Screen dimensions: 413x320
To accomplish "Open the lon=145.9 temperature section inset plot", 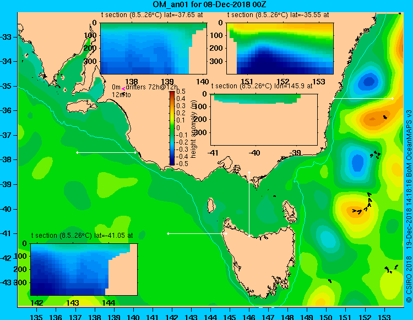I will 264,120.
